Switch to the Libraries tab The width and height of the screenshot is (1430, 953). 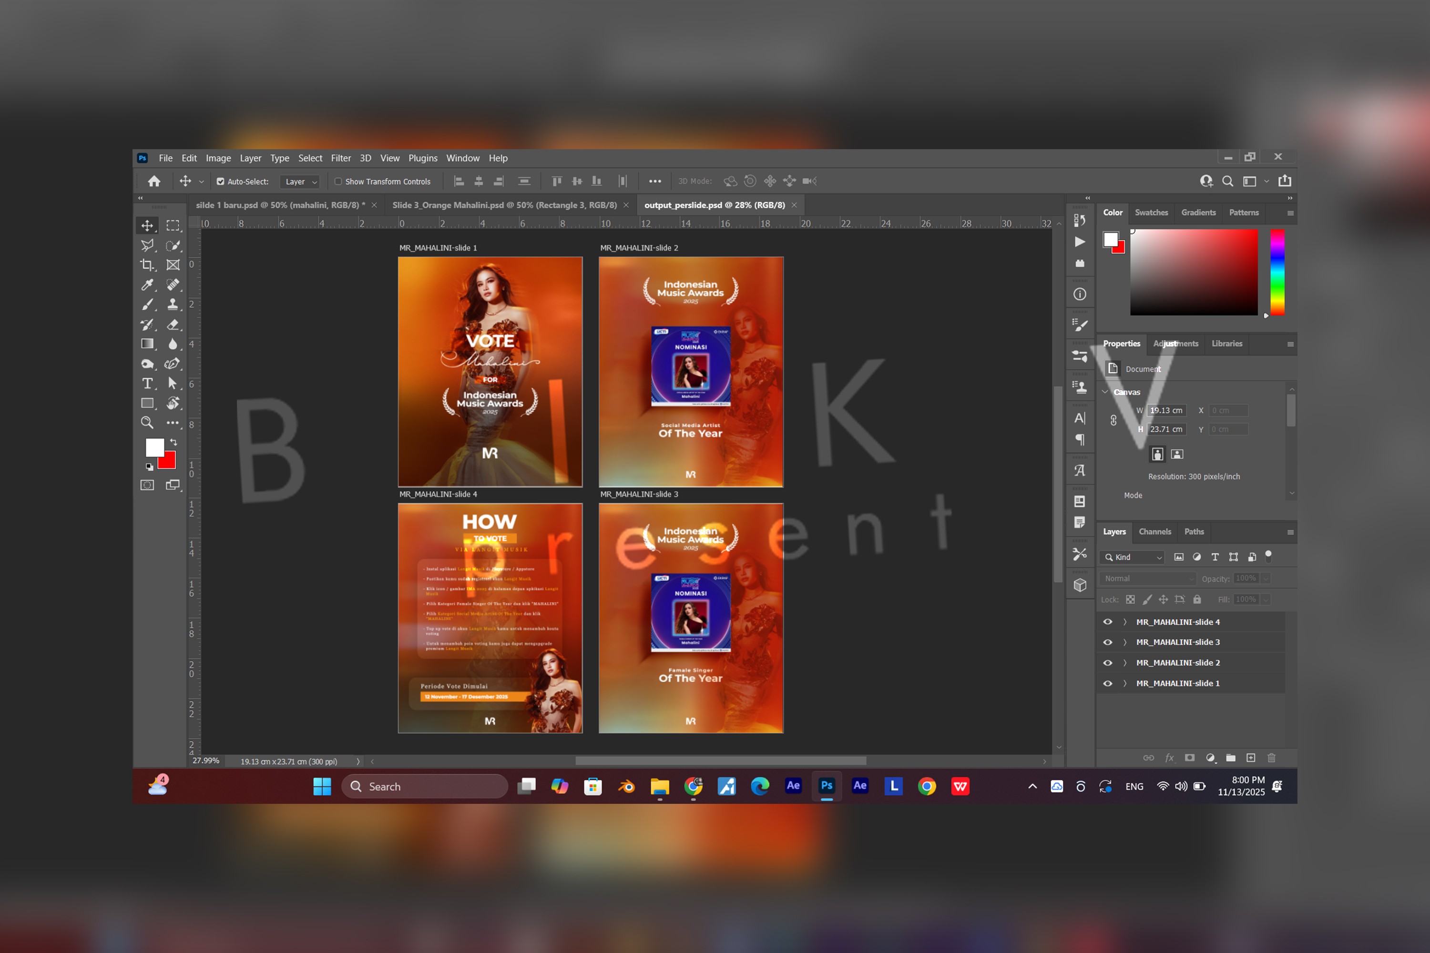1227,344
